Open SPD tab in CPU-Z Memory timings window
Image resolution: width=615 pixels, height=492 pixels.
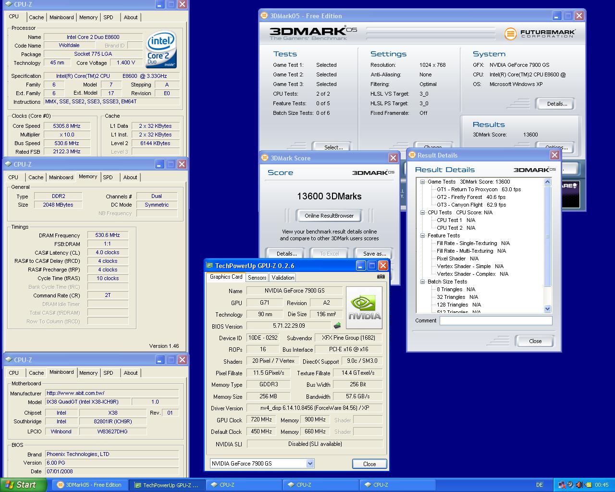(108, 177)
